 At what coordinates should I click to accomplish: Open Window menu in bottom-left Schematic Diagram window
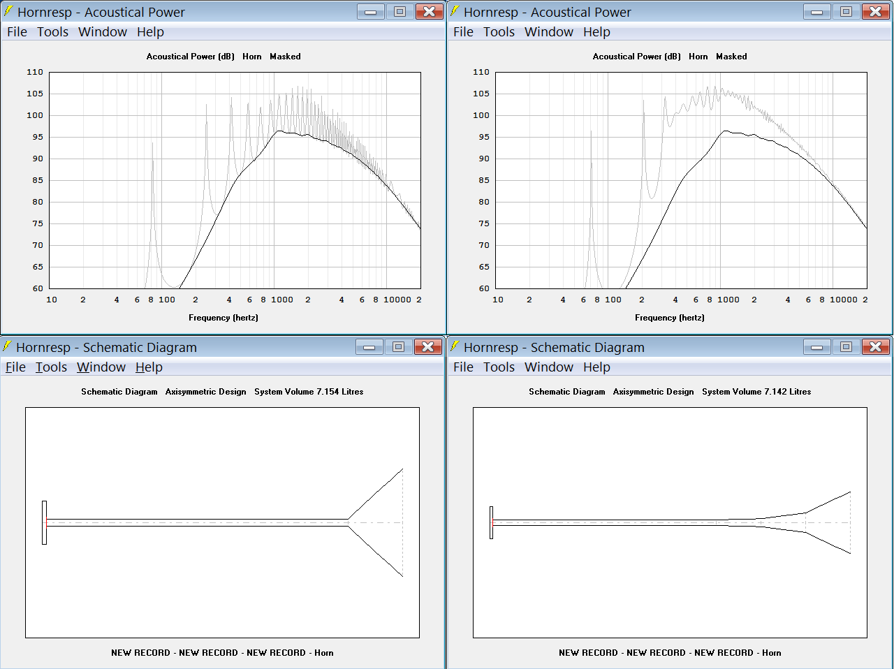click(x=101, y=367)
